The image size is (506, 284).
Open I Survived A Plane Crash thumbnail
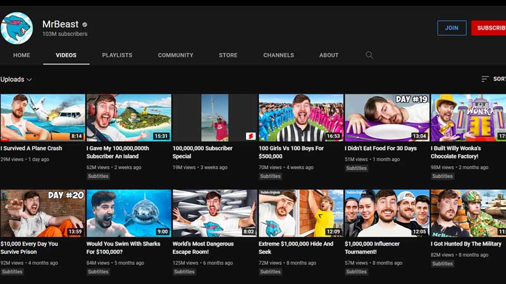(x=42, y=117)
